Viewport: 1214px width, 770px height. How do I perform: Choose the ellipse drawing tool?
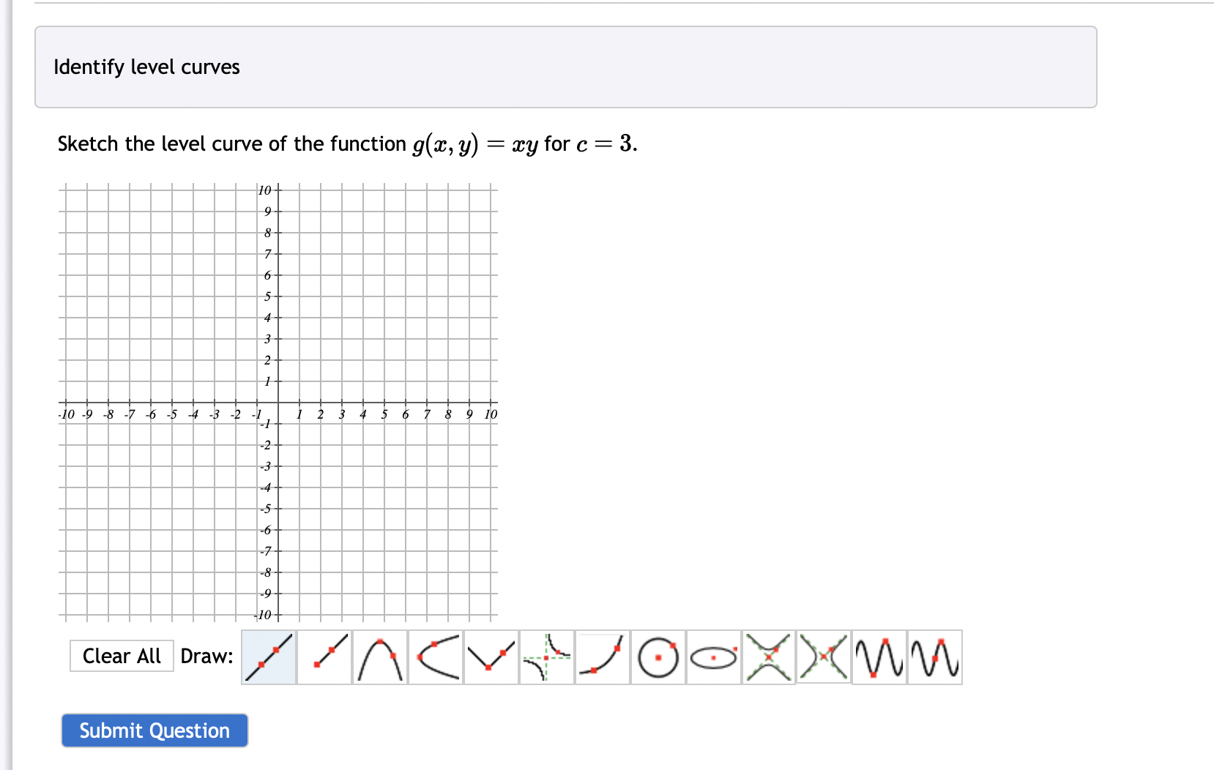point(714,657)
